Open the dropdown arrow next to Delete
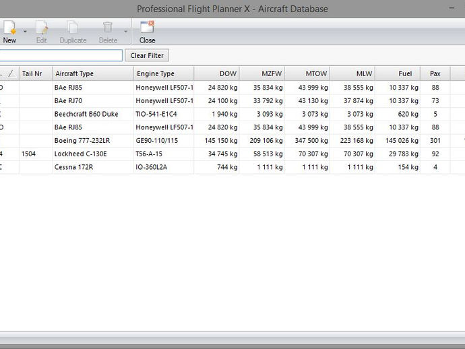The height and width of the screenshot is (349, 465). tap(126, 31)
